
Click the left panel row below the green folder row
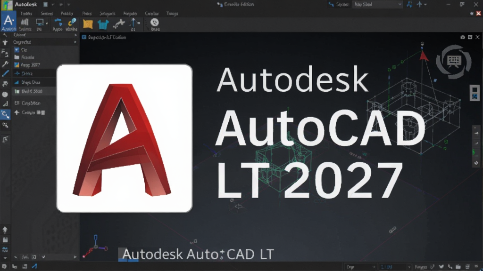(34, 103)
